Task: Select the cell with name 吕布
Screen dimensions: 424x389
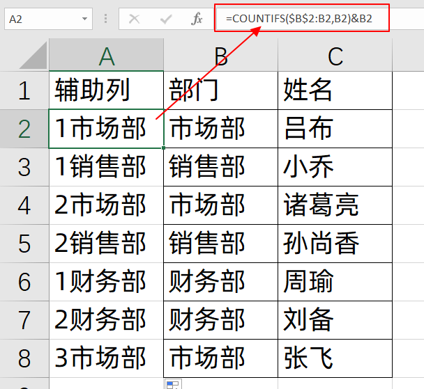Action: 335,129
